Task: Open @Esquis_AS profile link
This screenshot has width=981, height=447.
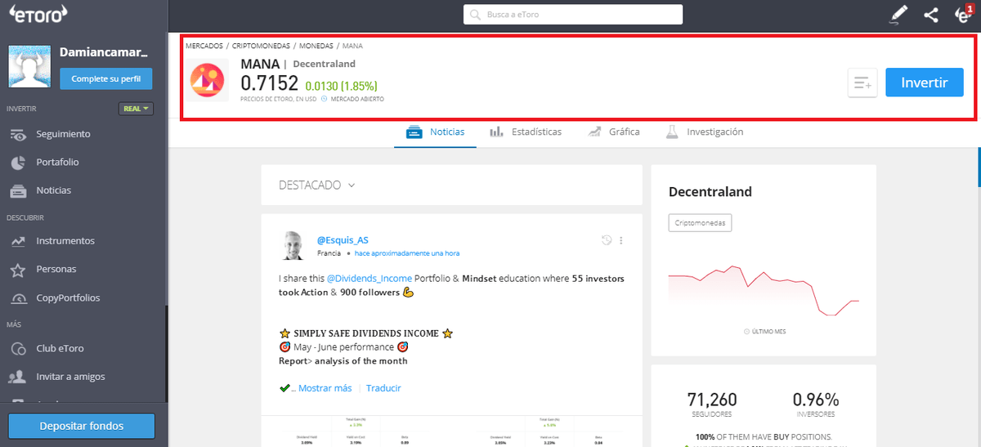Action: click(x=343, y=240)
